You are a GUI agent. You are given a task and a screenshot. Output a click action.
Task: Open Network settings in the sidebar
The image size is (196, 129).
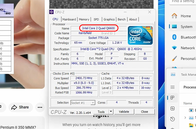[x=182, y=48]
